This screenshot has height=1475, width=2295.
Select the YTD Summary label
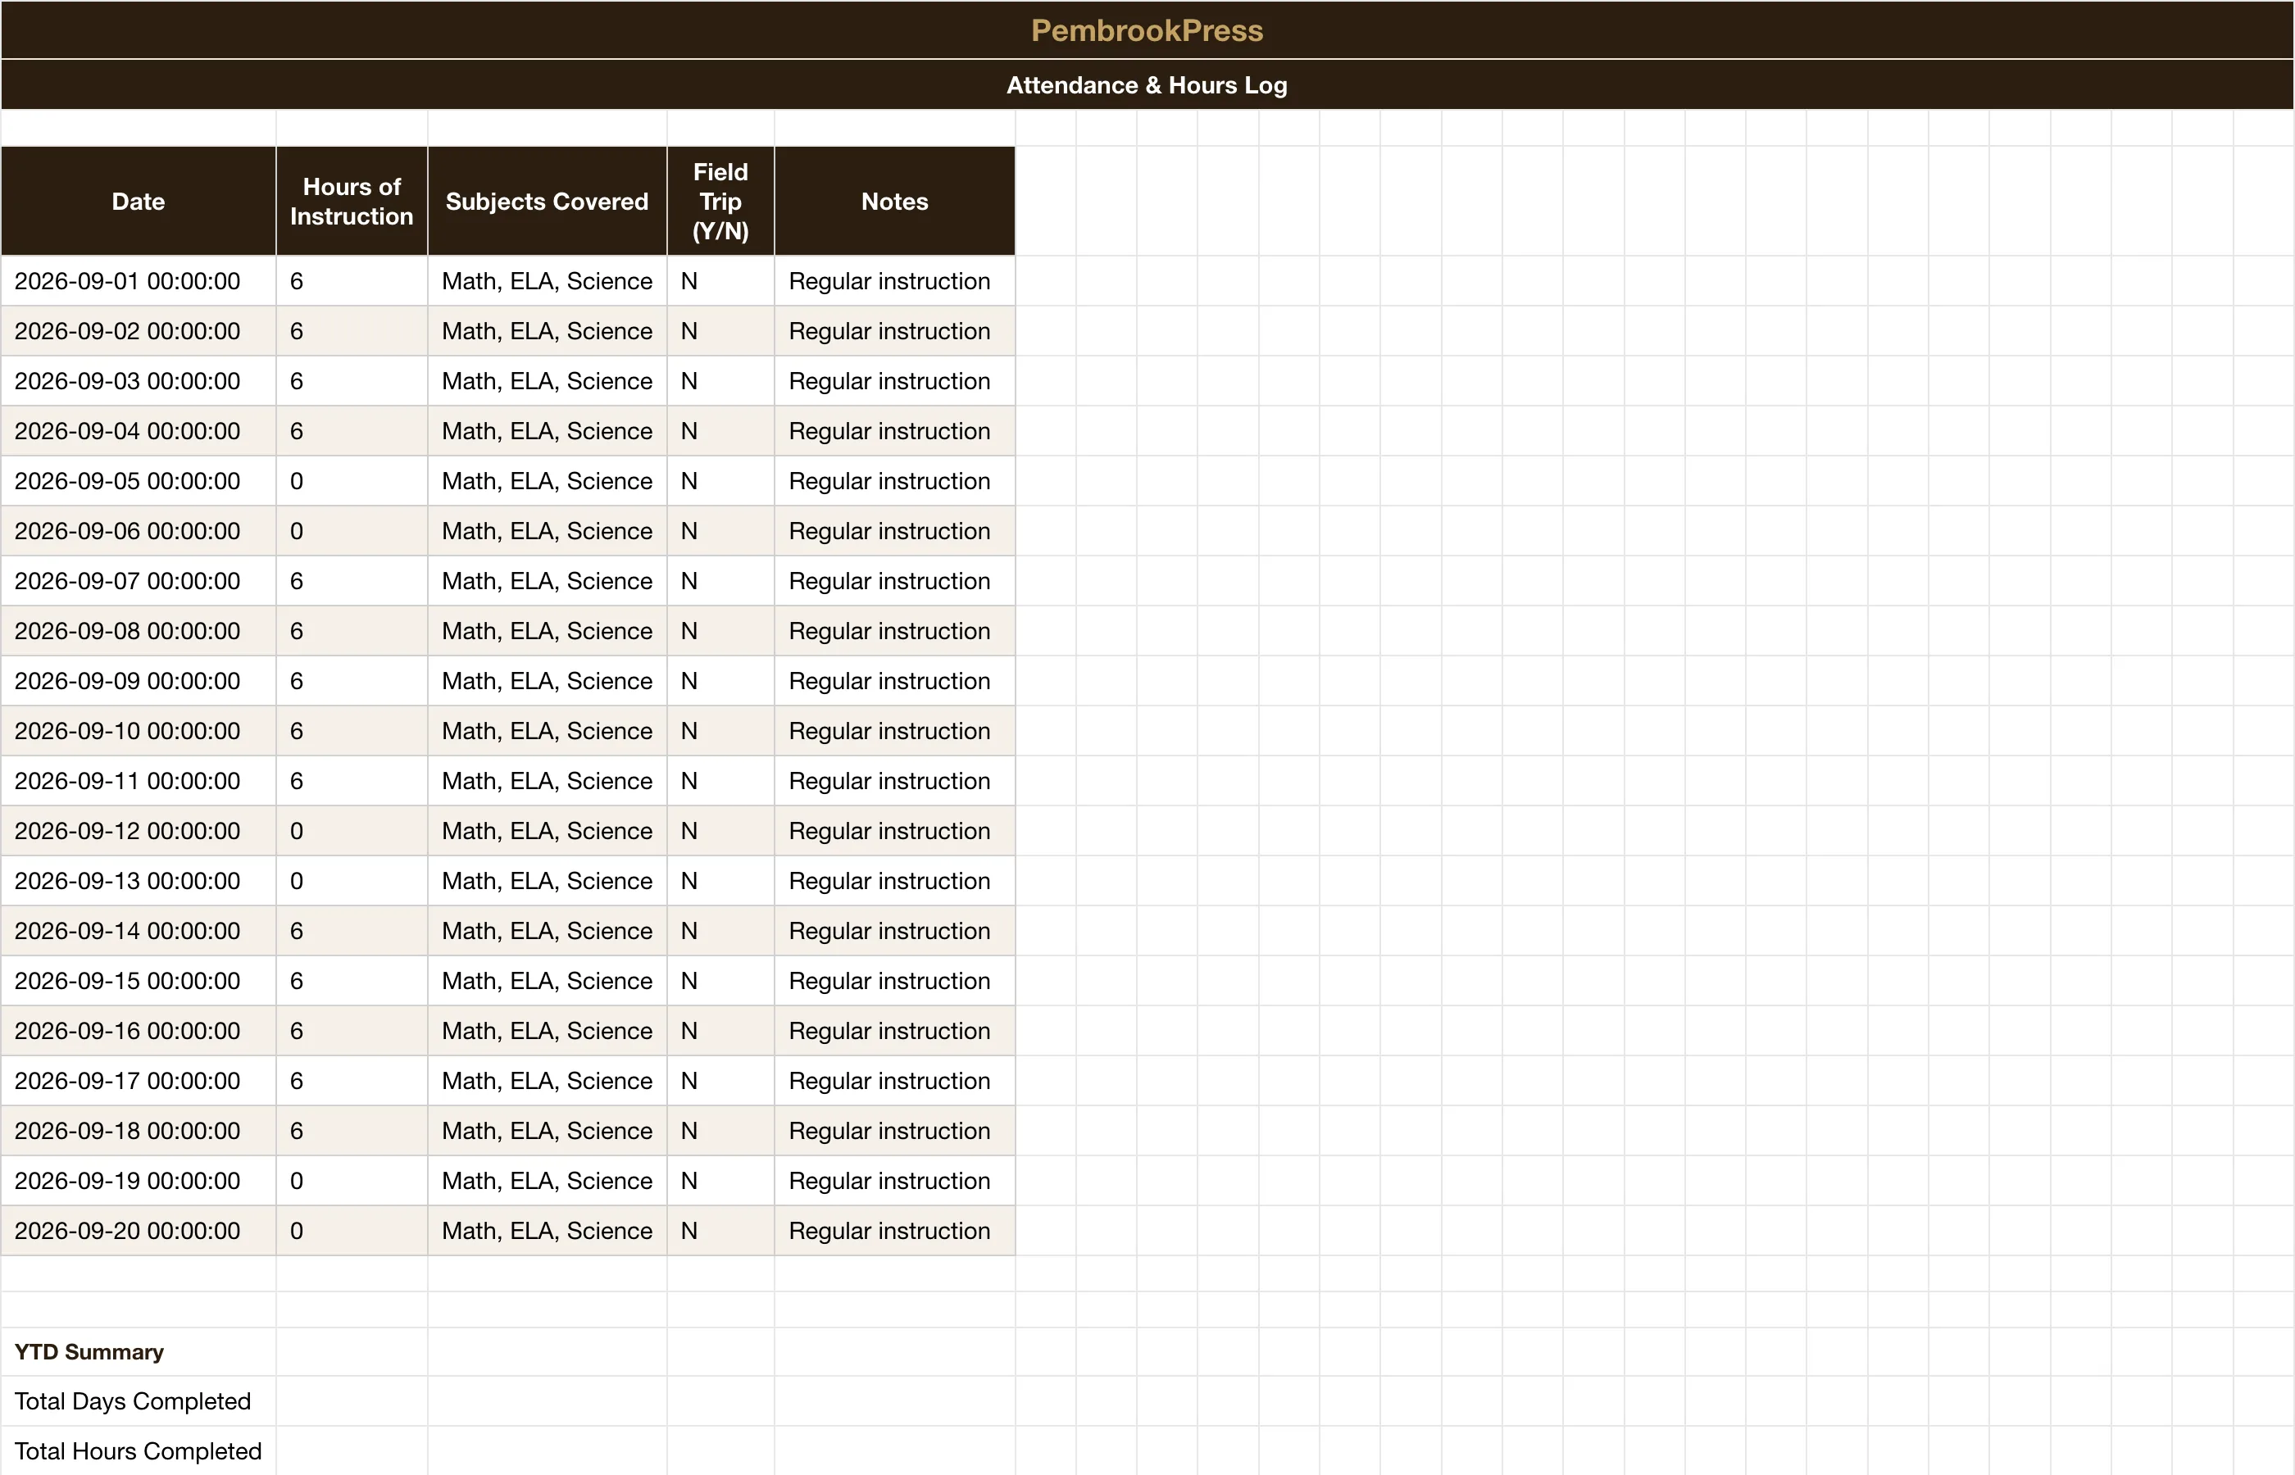89,1351
